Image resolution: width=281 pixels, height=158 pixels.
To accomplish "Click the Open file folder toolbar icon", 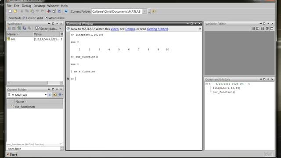I will pyautogui.click(x=15, y=11).
